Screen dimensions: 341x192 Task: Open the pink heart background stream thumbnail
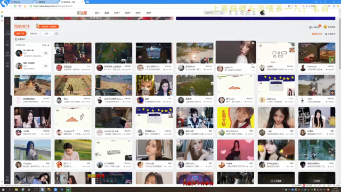tap(236, 150)
